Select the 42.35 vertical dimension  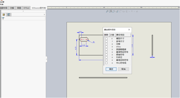[x=76, y=48]
